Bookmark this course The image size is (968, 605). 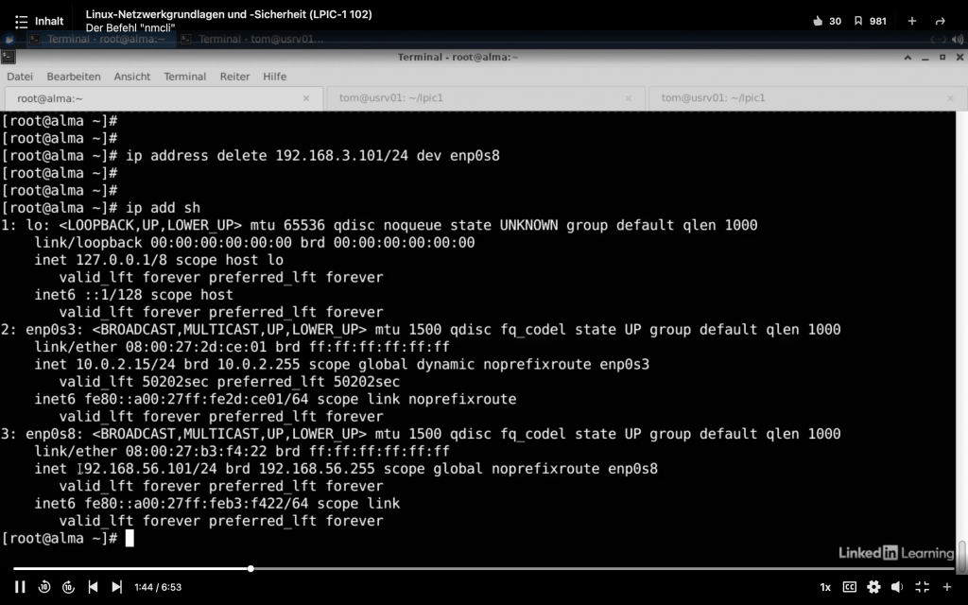tap(858, 21)
